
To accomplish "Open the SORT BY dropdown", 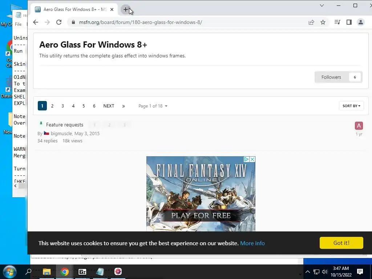I will pyautogui.click(x=351, y=106).
